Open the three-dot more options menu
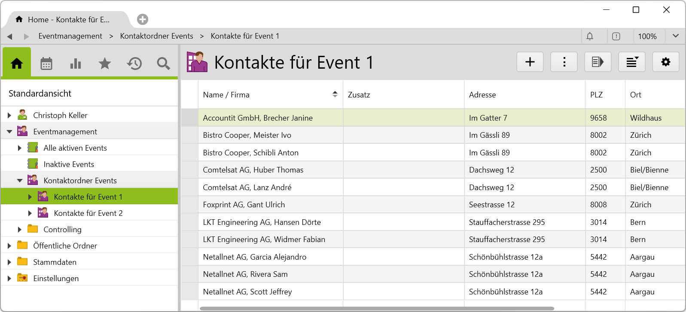 (x=564, y=62)
